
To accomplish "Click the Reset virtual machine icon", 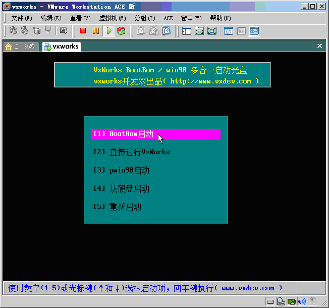I will point(121,31).
